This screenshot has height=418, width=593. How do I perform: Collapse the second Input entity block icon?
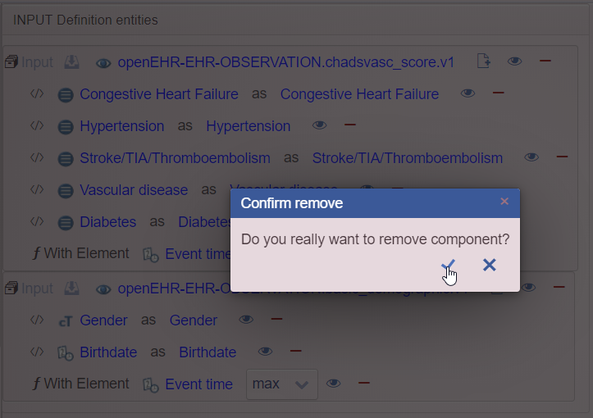coord(11,288)
